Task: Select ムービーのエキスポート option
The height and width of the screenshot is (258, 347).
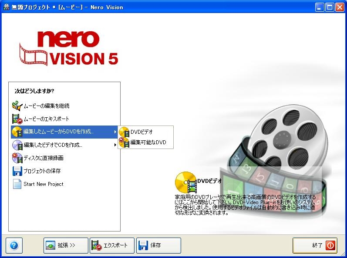Action: [x=64, y=119]
